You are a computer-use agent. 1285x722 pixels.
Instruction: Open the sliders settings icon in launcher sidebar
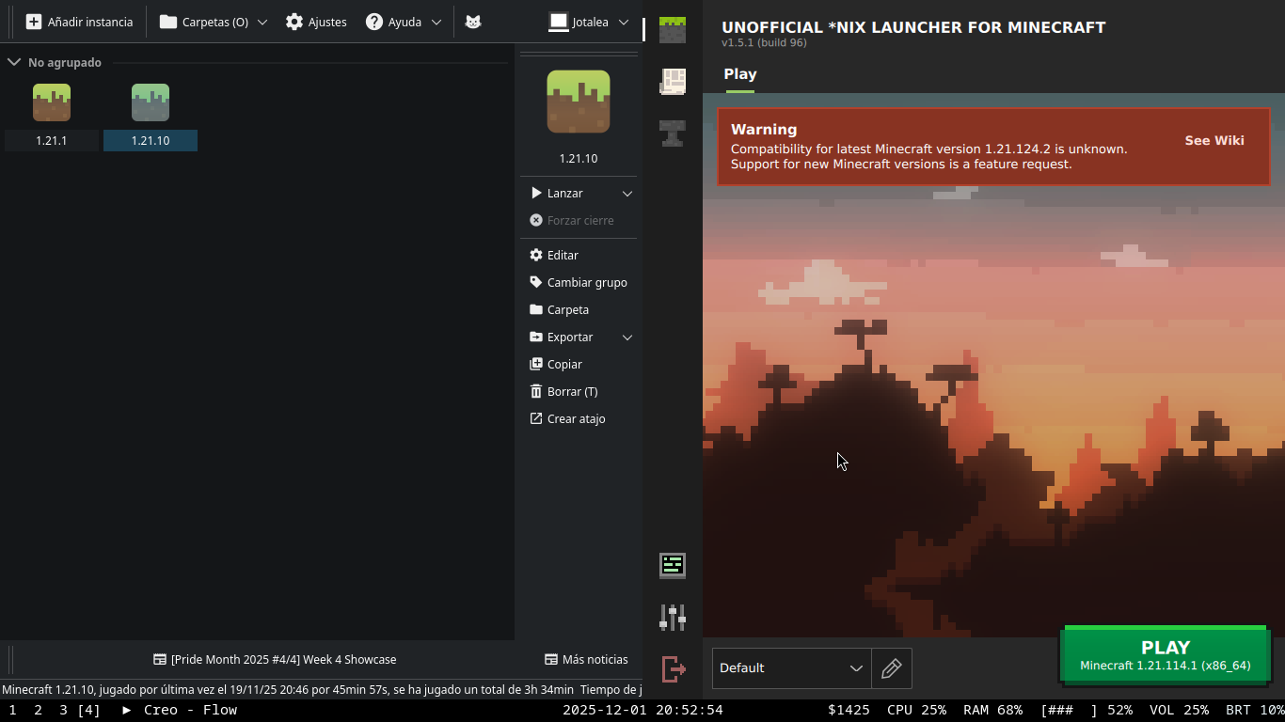(x=673, y=617)
